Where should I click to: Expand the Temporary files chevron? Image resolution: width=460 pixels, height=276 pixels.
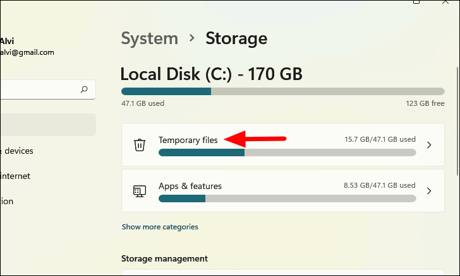[429, 145]
